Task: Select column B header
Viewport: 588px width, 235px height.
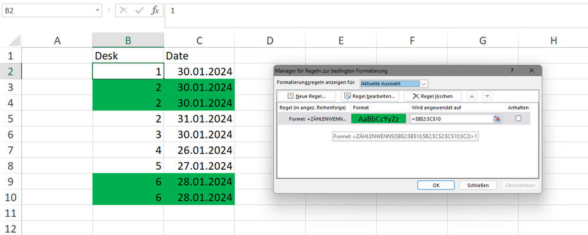Action: pyautogui.click(x=128, y=41)
